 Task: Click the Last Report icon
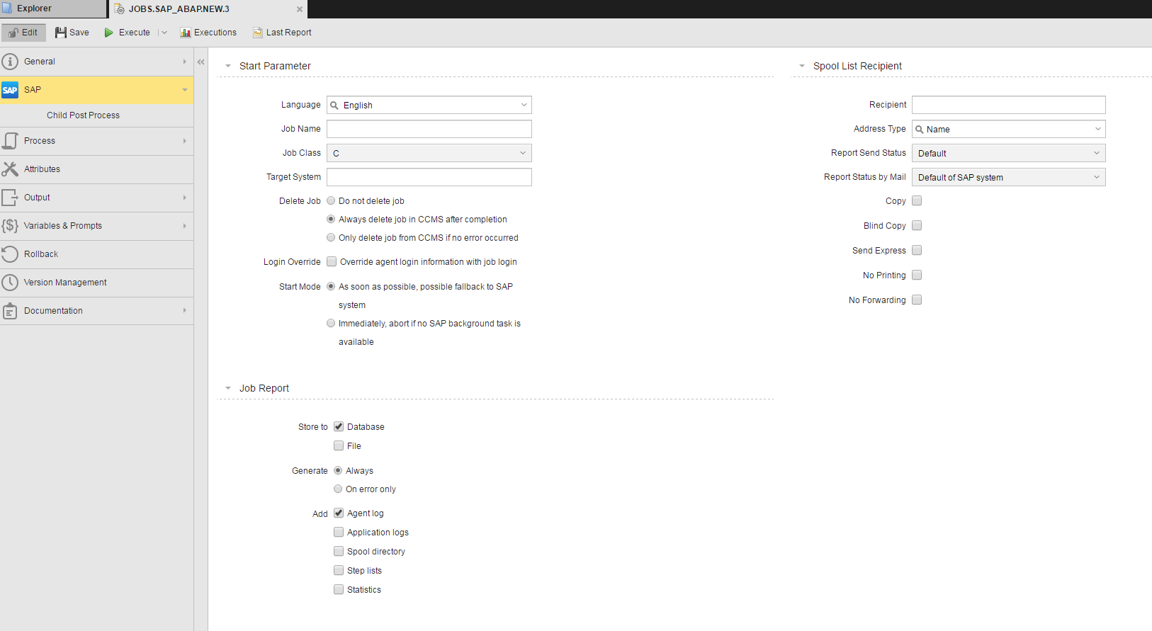click(x=258, y=33)
